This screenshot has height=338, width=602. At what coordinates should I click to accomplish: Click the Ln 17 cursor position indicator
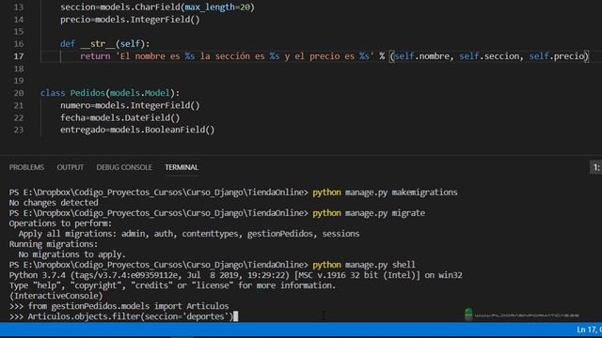(x=589, y=330)
